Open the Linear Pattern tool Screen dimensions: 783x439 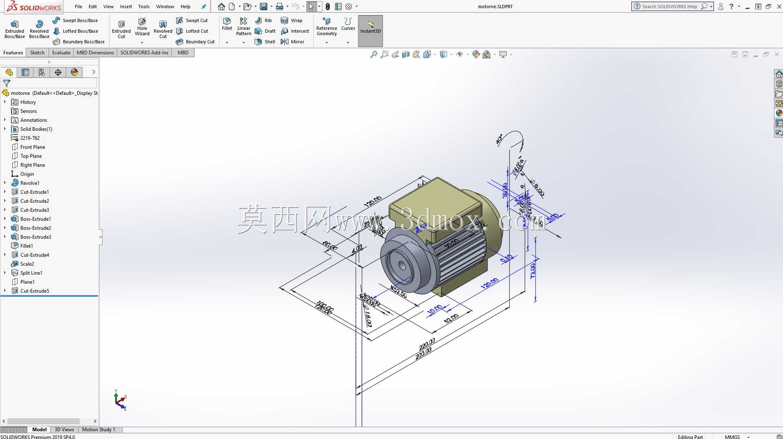click(x=244, y=27)
